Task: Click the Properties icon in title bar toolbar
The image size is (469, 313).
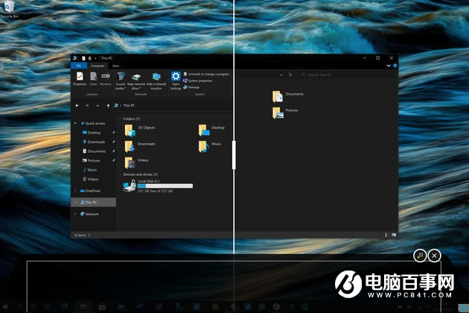Action: [x=83, y=58]
